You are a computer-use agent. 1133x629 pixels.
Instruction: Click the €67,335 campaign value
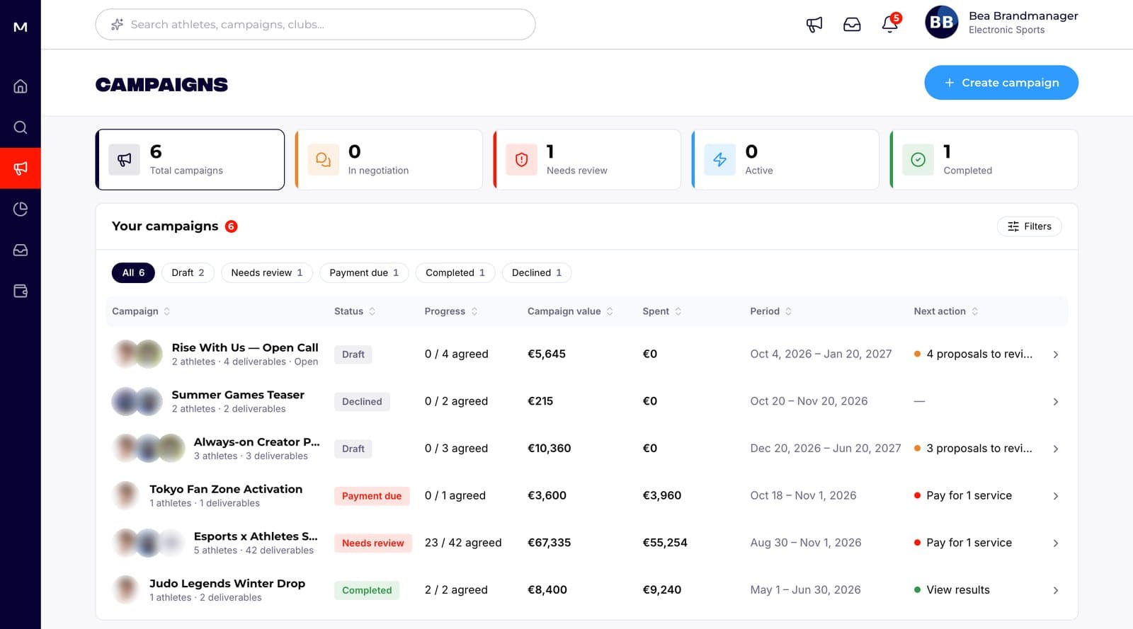[x=550, y=543]
